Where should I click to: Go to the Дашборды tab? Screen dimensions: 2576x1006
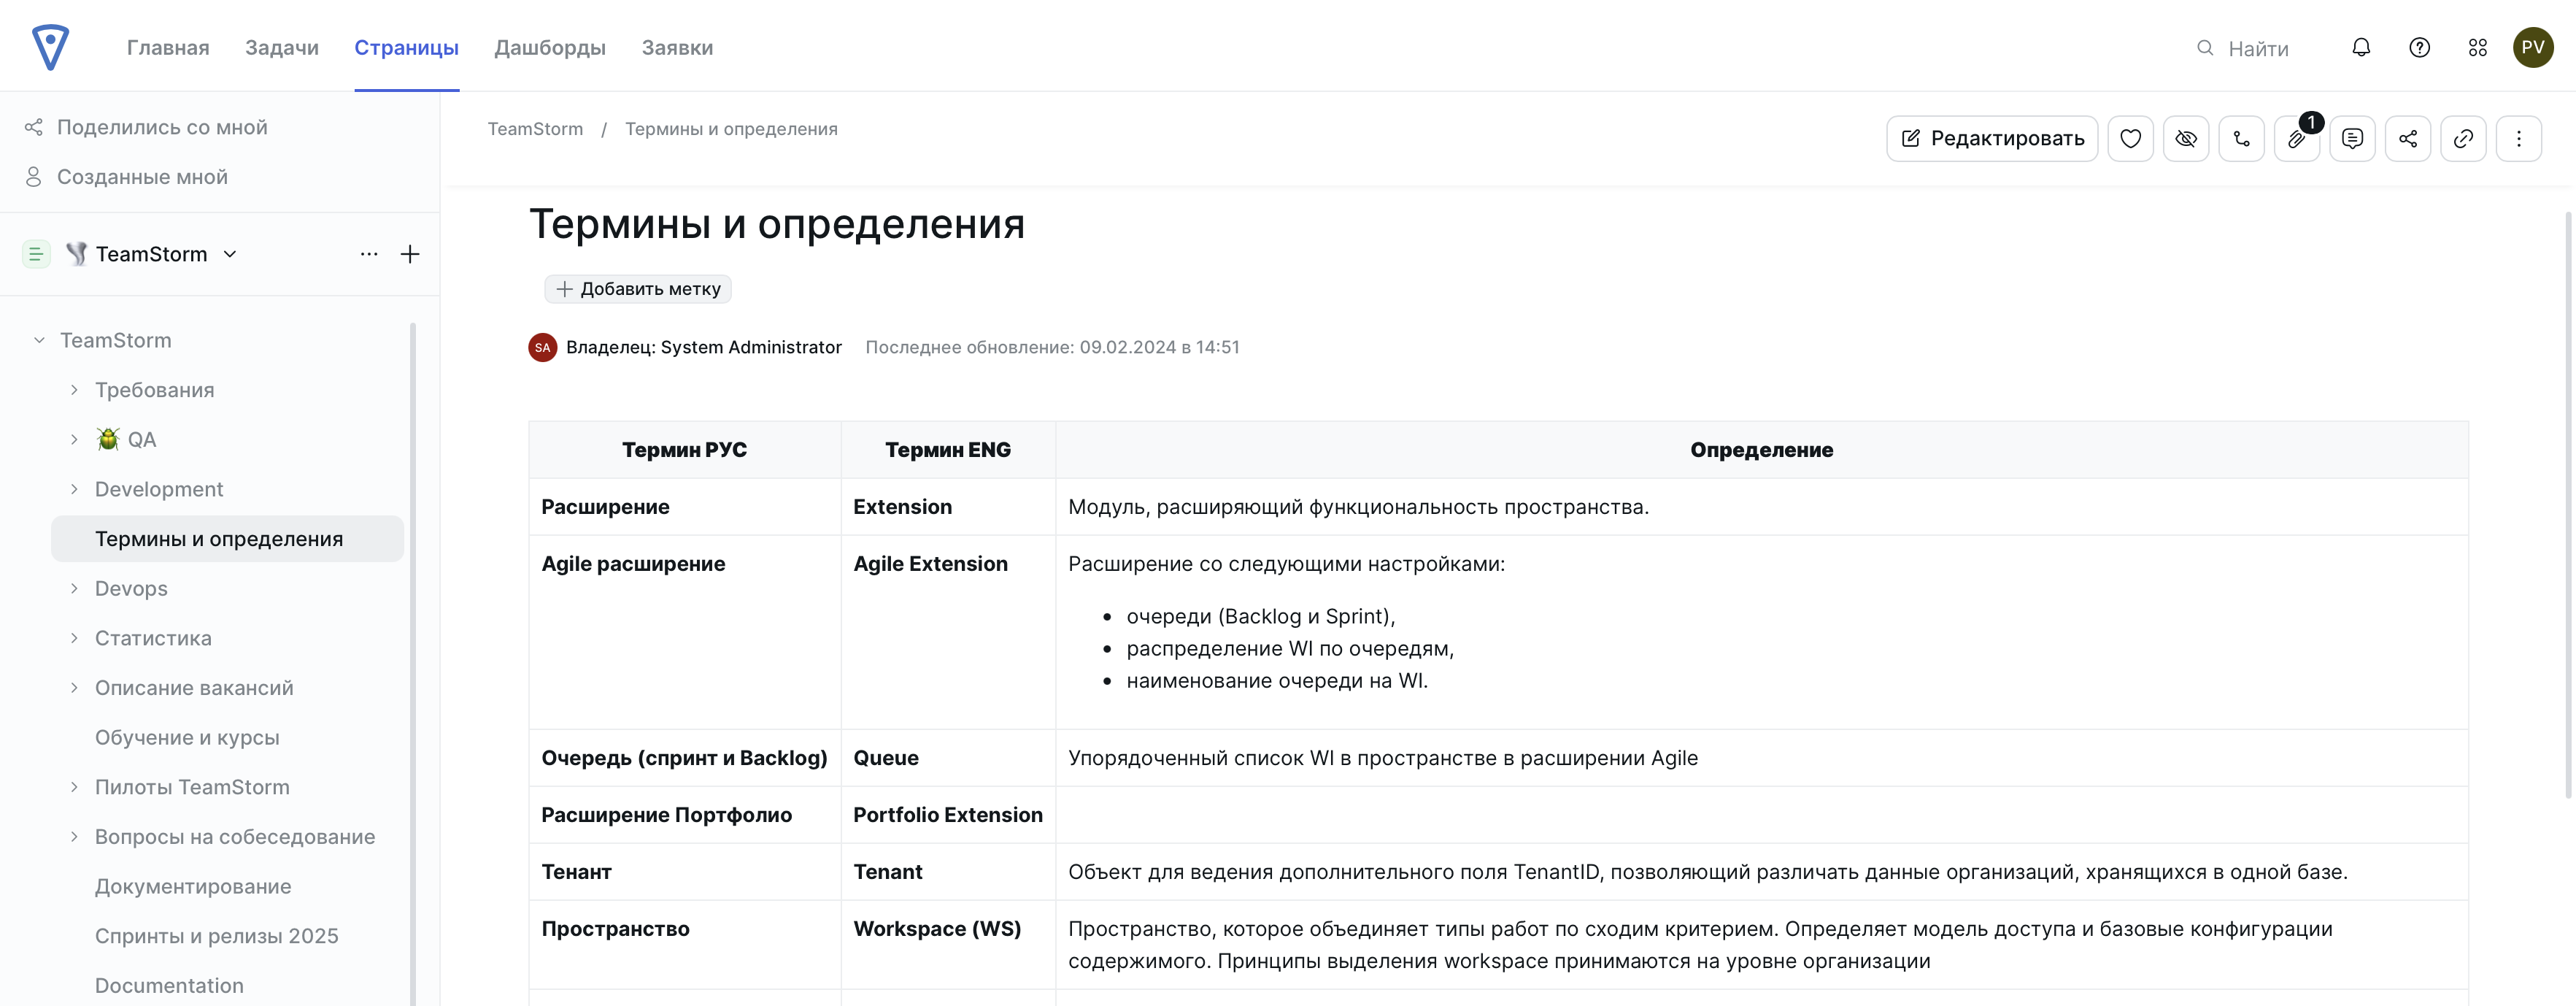coord(549,47)
